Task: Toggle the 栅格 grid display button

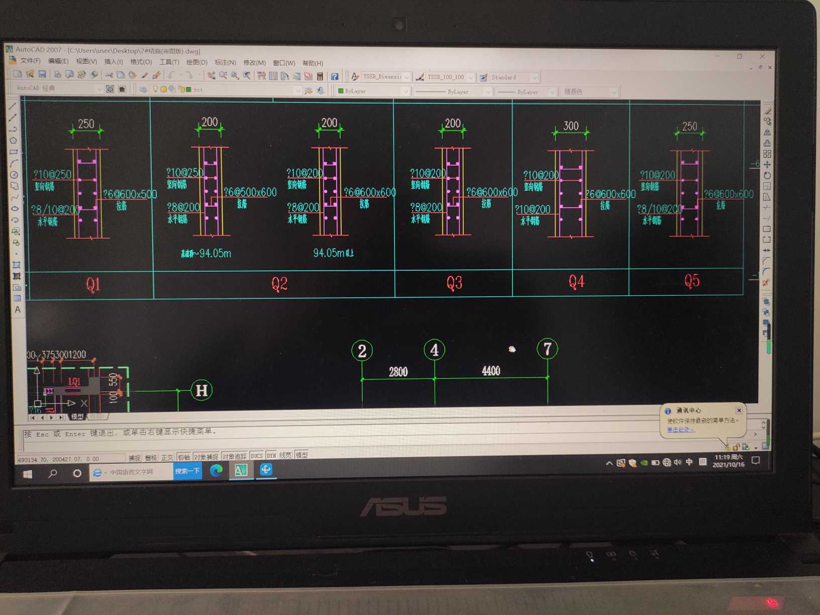Action: (151, 458)
